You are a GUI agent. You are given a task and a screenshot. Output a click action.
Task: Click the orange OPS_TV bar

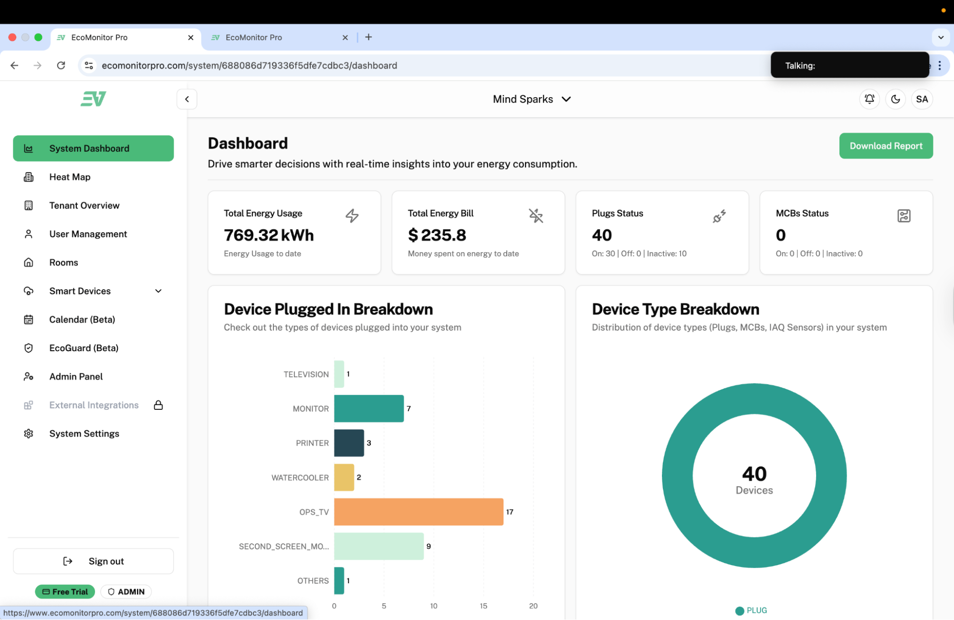(x=418, y=512)
